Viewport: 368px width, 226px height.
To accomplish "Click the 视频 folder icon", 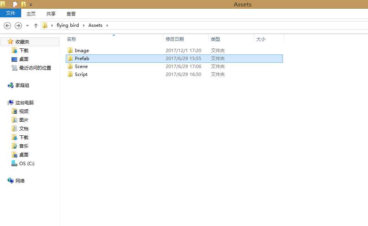I will (x=14, y=111).
